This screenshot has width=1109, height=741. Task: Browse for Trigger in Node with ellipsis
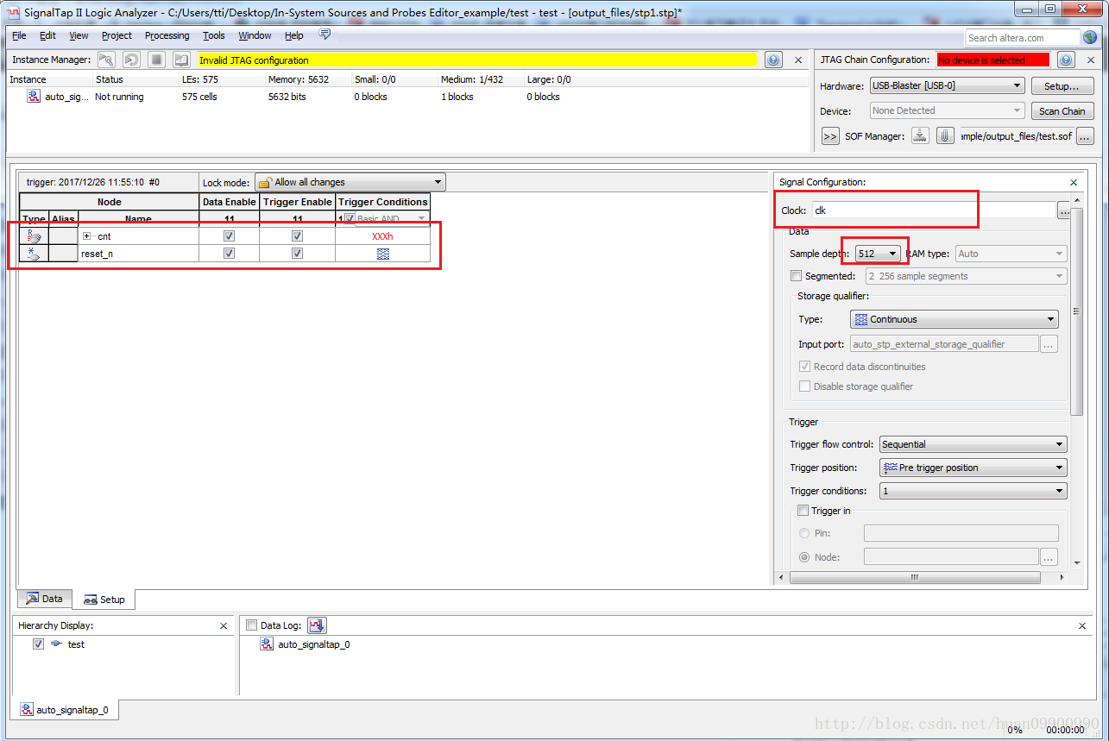(x=1049, y=557)
